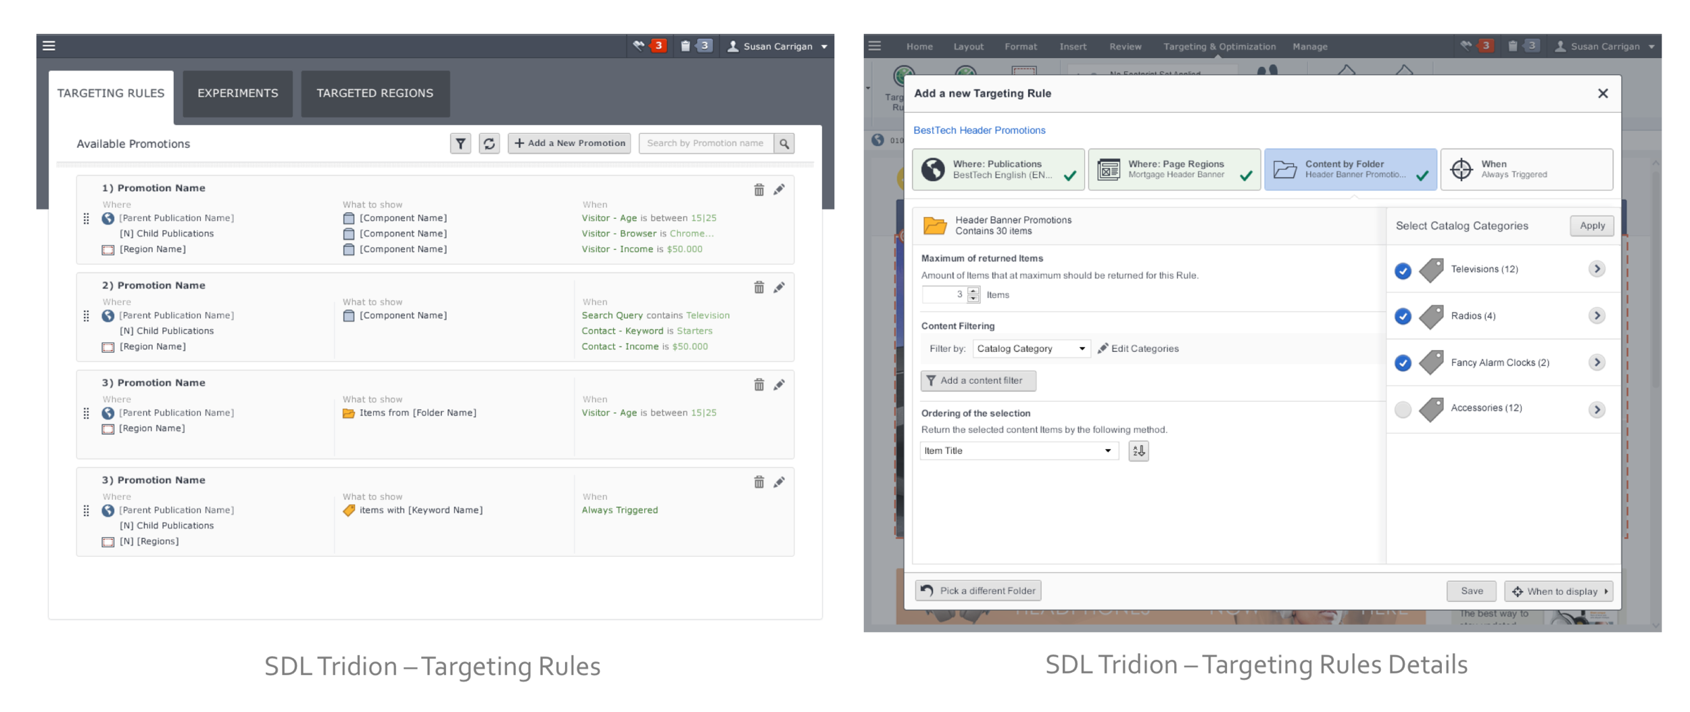Focus maximum returned items number field
The image size is (1690, 712).
pyautogui.click(x=944, y=295)
